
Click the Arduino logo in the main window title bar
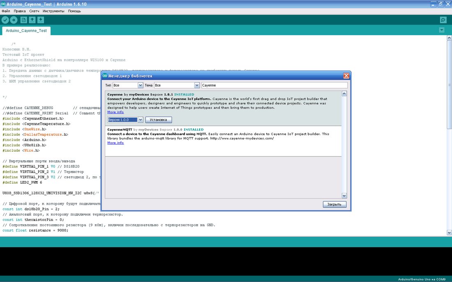pos(3,4)
